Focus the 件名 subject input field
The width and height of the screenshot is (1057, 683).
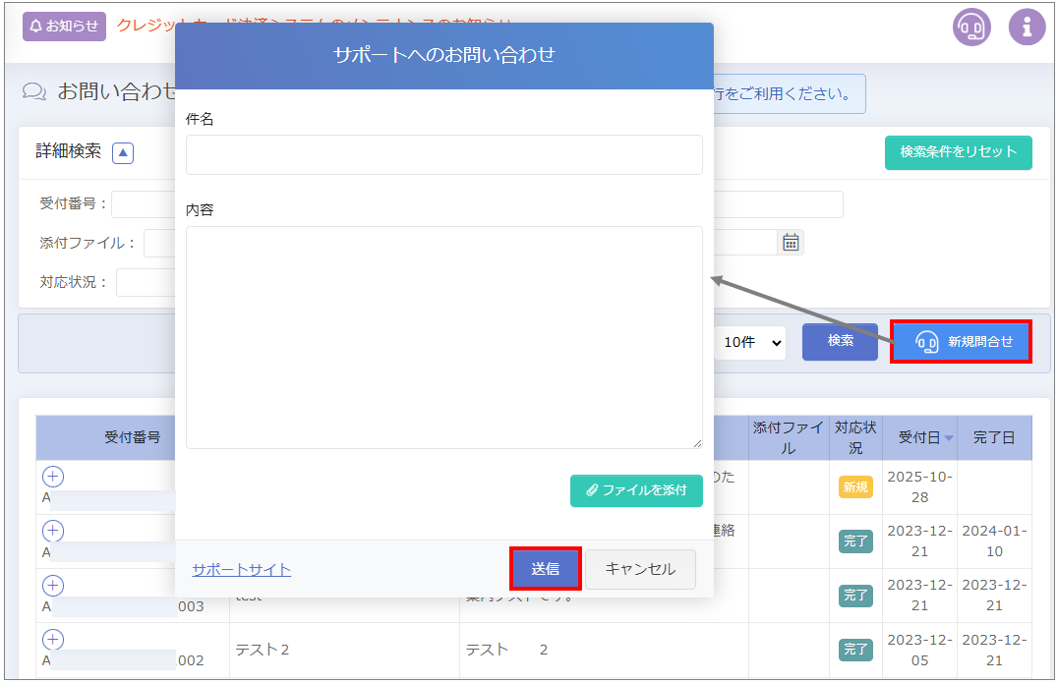(x=443, y=155)
